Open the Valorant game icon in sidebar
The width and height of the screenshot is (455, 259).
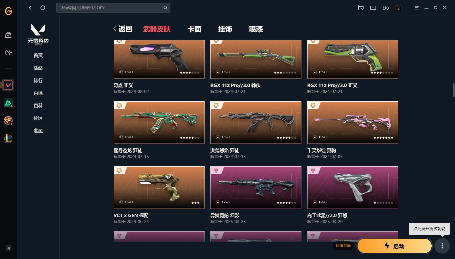[x=8, y=85]
